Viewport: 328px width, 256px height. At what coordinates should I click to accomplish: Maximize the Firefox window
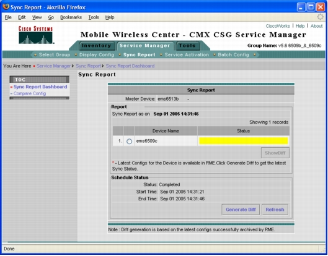(x=311, y=7)
